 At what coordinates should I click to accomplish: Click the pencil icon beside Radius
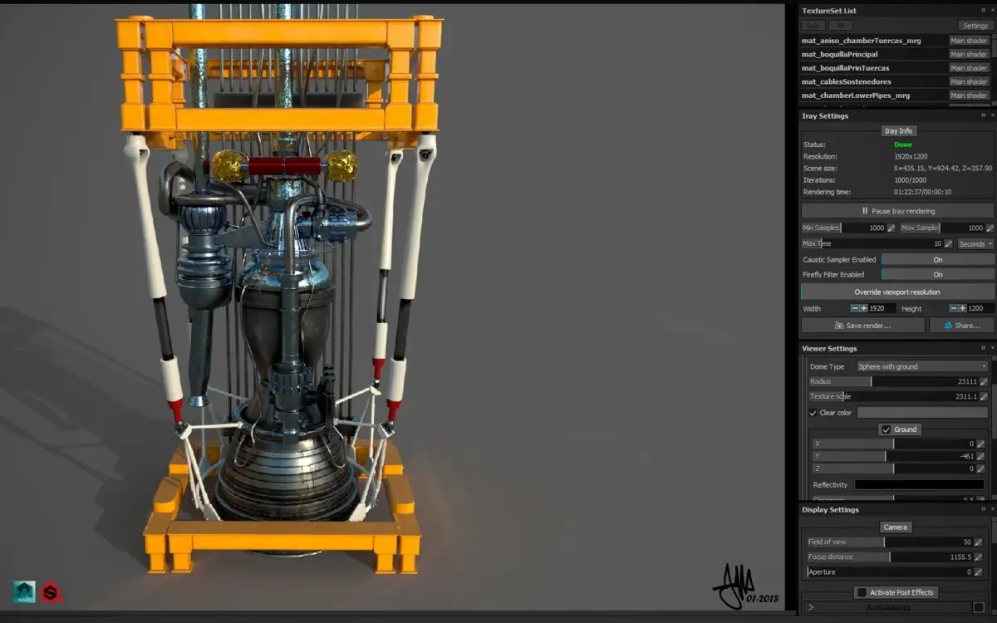984,381
